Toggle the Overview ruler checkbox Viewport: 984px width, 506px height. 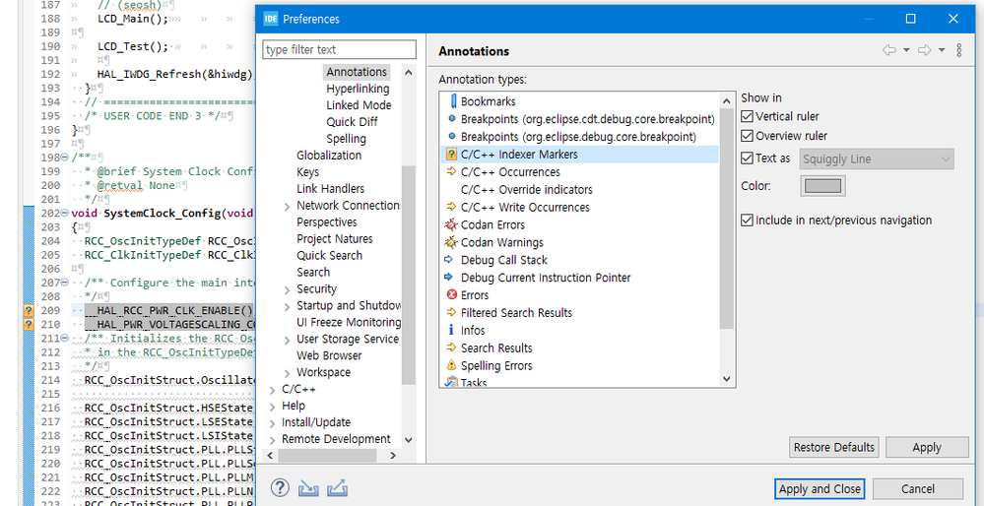click(747, 136)
